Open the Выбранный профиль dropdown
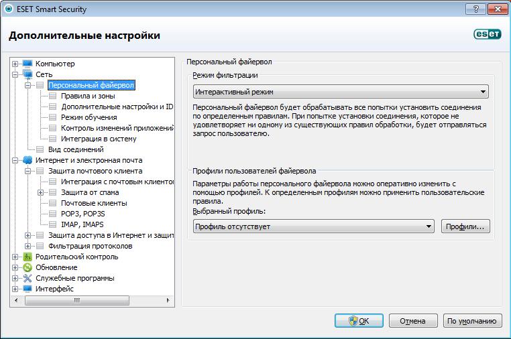The image size is (511, 339). [x=314, y=226]
